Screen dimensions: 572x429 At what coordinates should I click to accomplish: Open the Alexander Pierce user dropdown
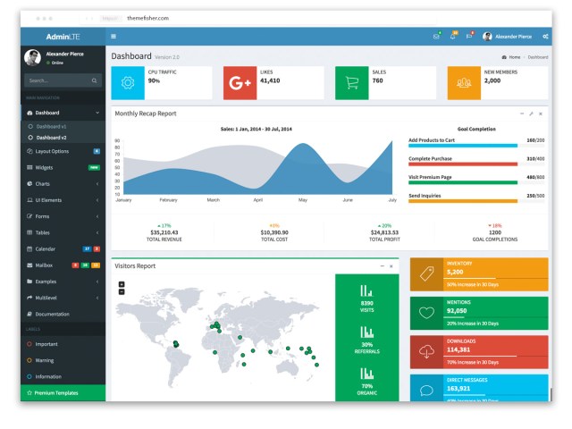(508, 37)
